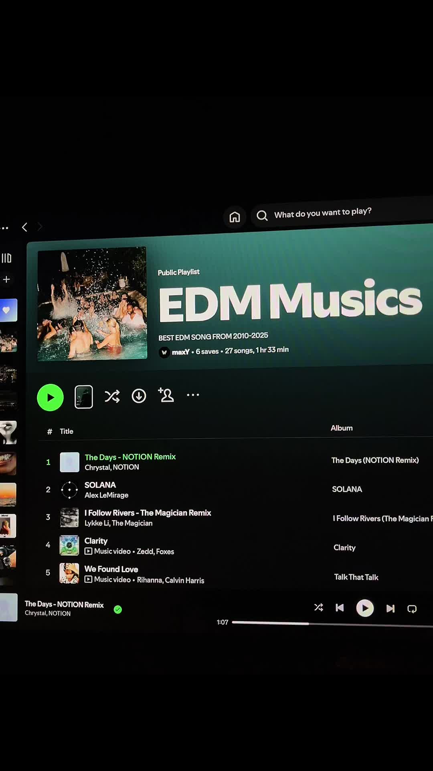This screenshot has height=771, width=433.
Task: Open artist Zedd, Foxes
Action: [x=156, y=552]
